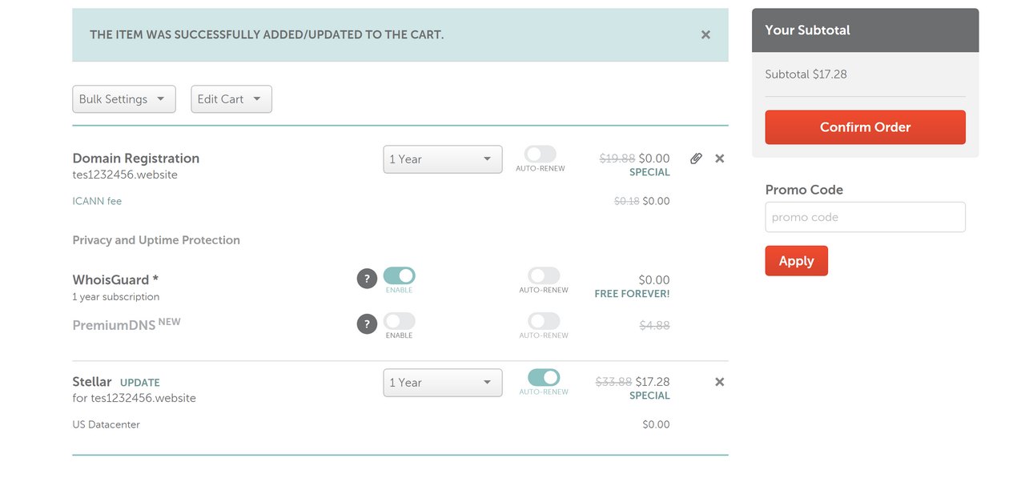Toggle PremiumDNS auto-renew switch
The height and width of the screenshot is (478, 1025).
544,321
